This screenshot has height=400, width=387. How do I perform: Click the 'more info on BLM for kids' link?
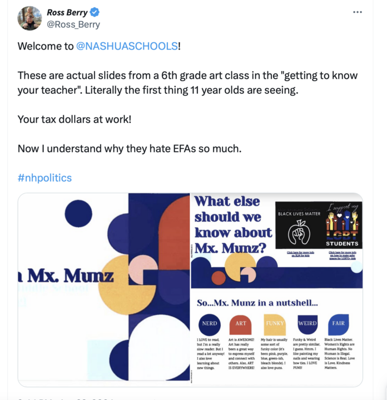pos(300,254)
